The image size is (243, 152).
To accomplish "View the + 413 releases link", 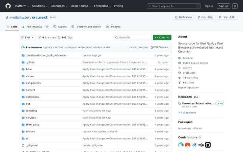I will point(187,112).
